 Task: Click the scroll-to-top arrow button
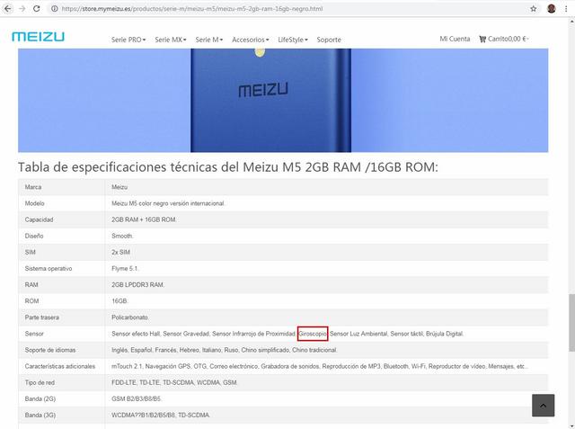pos(543,405)
